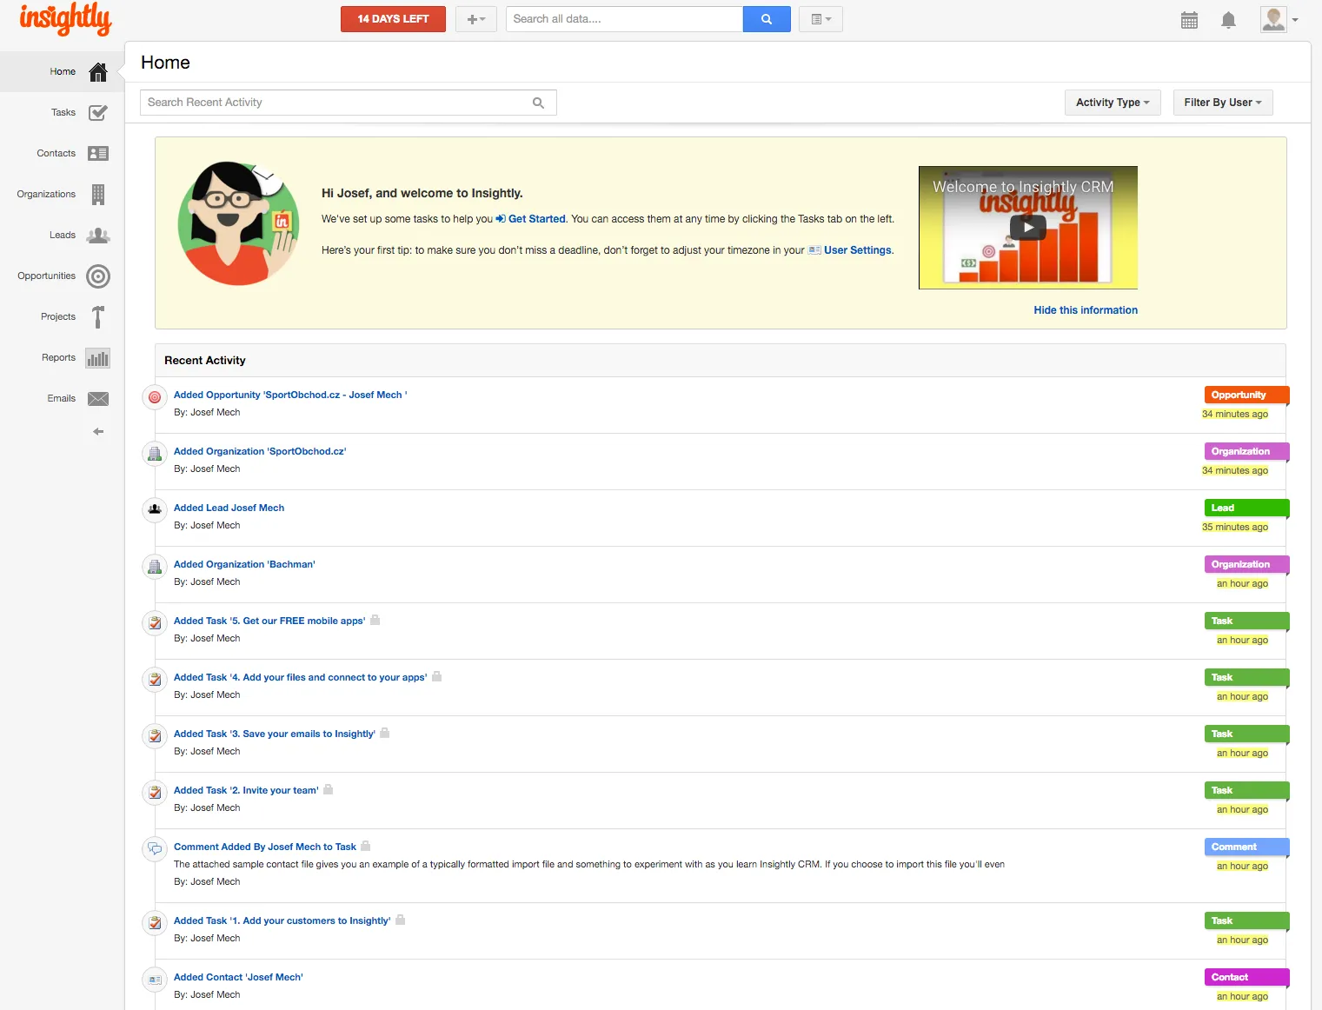
Task: Select Contacts label in the sidebar
Action: (56, 154)
